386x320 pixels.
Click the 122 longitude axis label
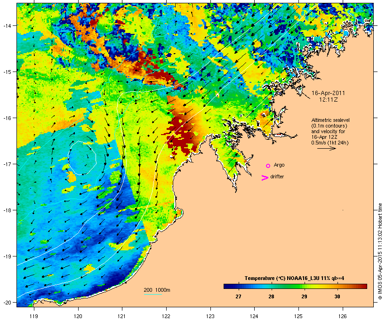166,316
